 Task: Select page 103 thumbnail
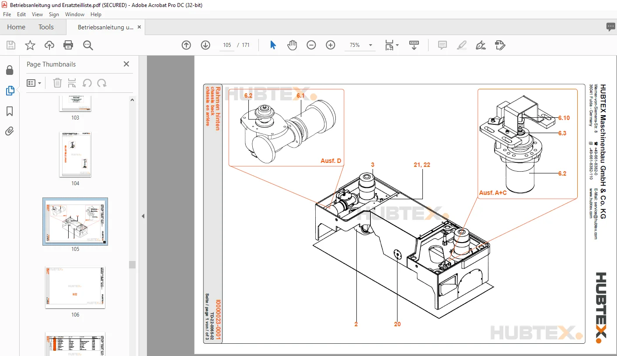(x=75, y=103)
